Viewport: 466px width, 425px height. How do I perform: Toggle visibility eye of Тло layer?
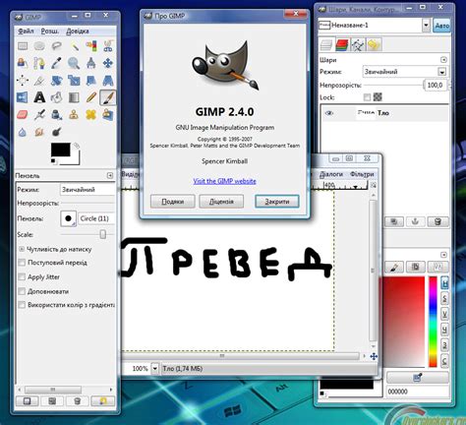click(x=329, y=113)
